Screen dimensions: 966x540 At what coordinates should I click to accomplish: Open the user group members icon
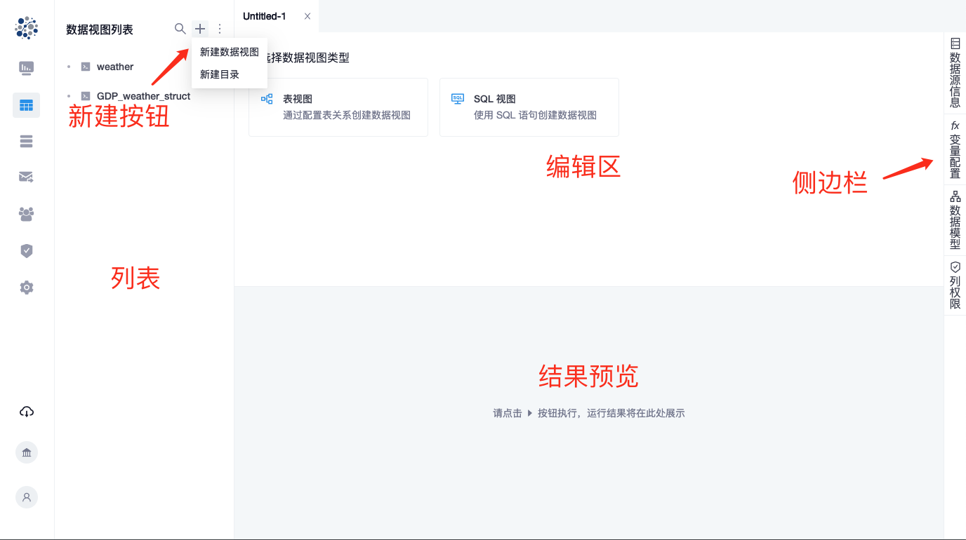click(27, 215)
